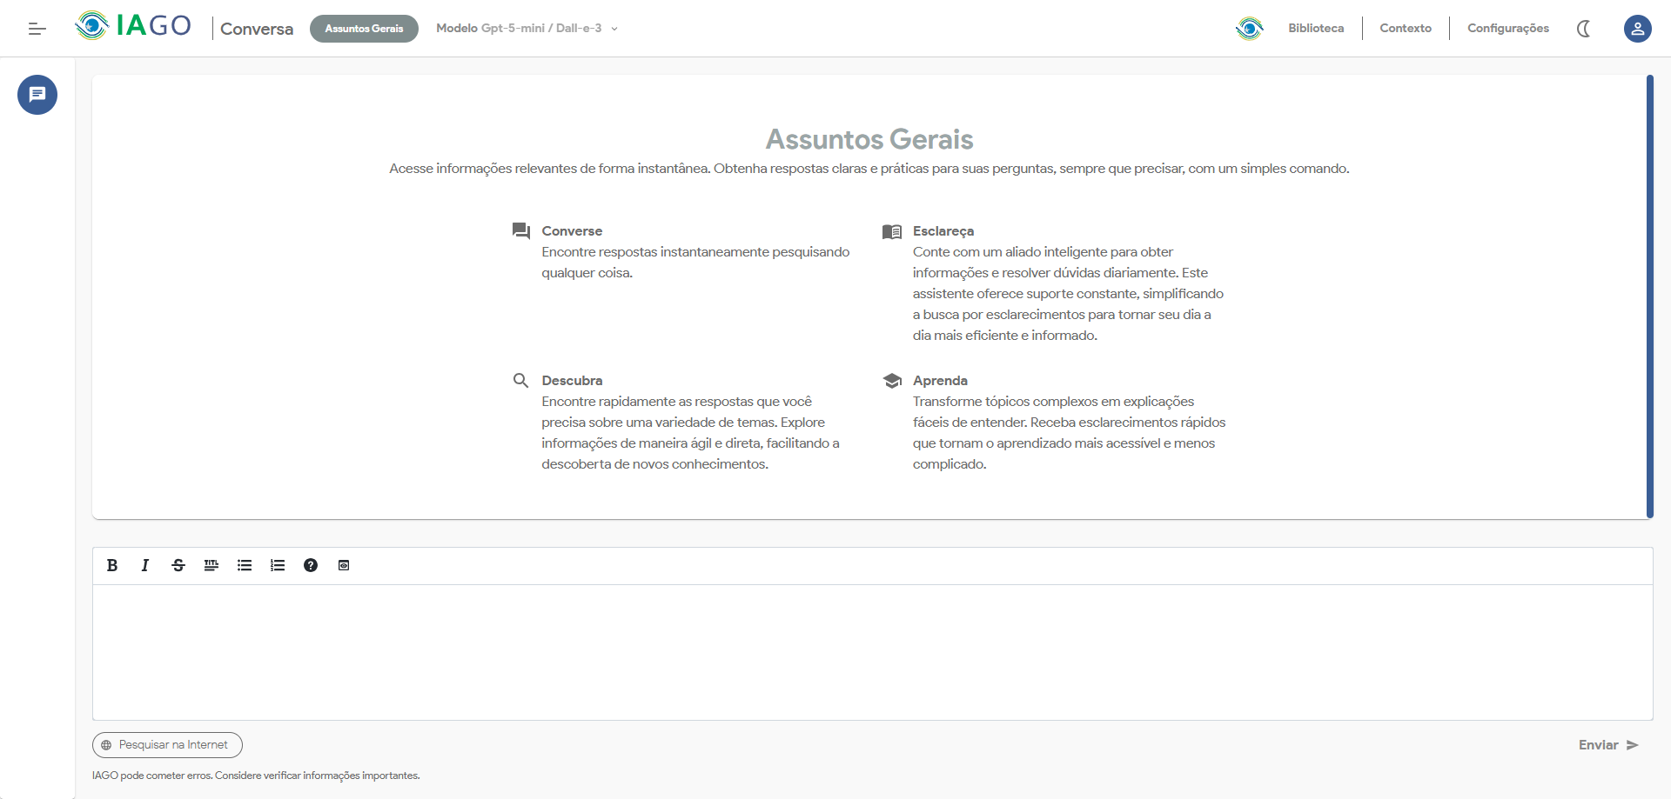
Task: Toggle the editor preview eye icon
Action: click(344, 565)
